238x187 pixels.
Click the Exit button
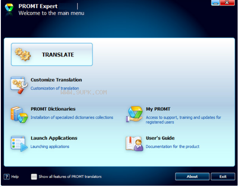223,177
